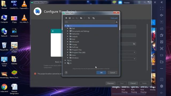Open the fasilad.pds desktop file

pyautogui.click(x=14, y=33)
